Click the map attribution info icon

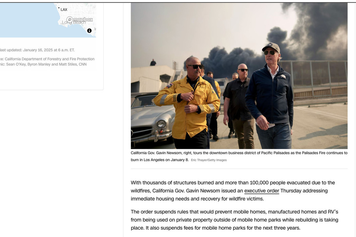point(89,31)
